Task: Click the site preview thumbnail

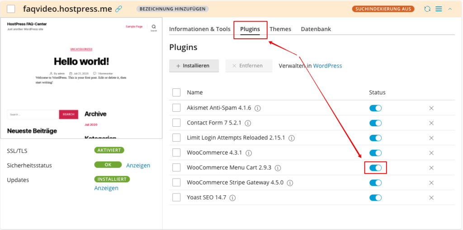Action: coord(81,78)
